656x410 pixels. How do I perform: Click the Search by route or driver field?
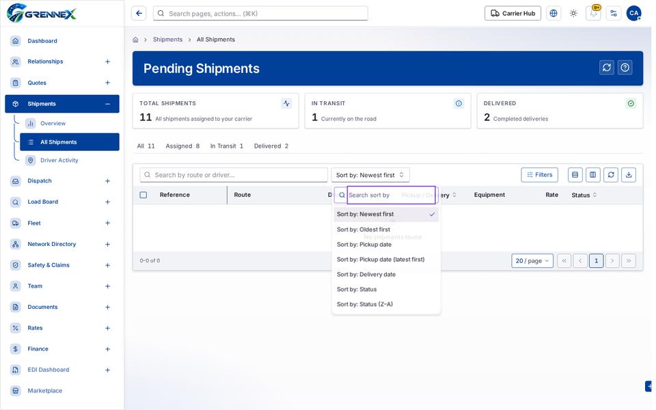(x=234, y=175)
